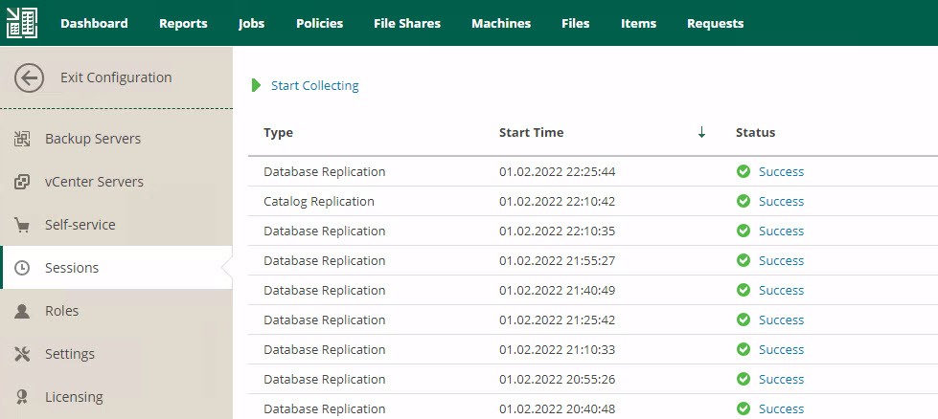Go to the Requests tab
The image size is (938, 419).
715,23
